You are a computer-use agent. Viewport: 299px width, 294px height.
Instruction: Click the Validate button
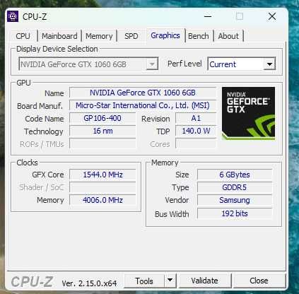pos(205,281)
